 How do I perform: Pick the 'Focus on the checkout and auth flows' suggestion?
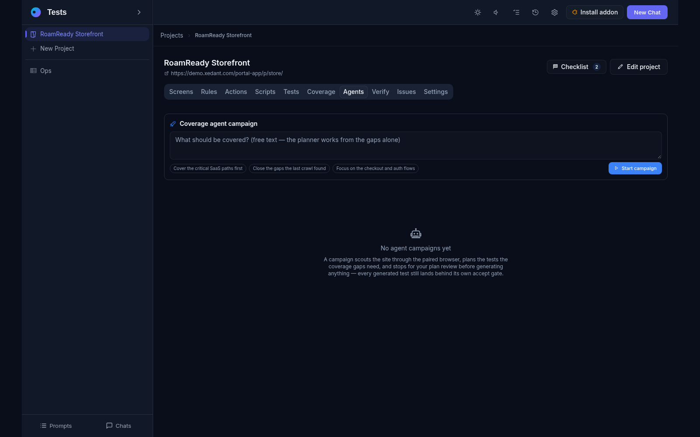pyautogui.click(x=375, y=168)
